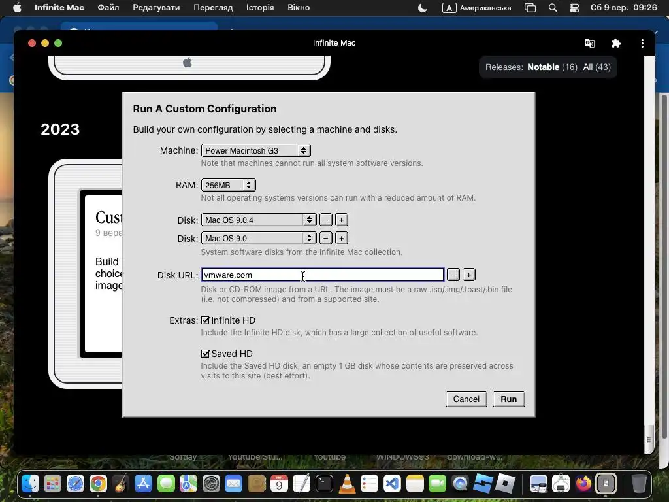Open the Apple menu
The width and height of the screenshot is (669, 502).
[17, 8]
